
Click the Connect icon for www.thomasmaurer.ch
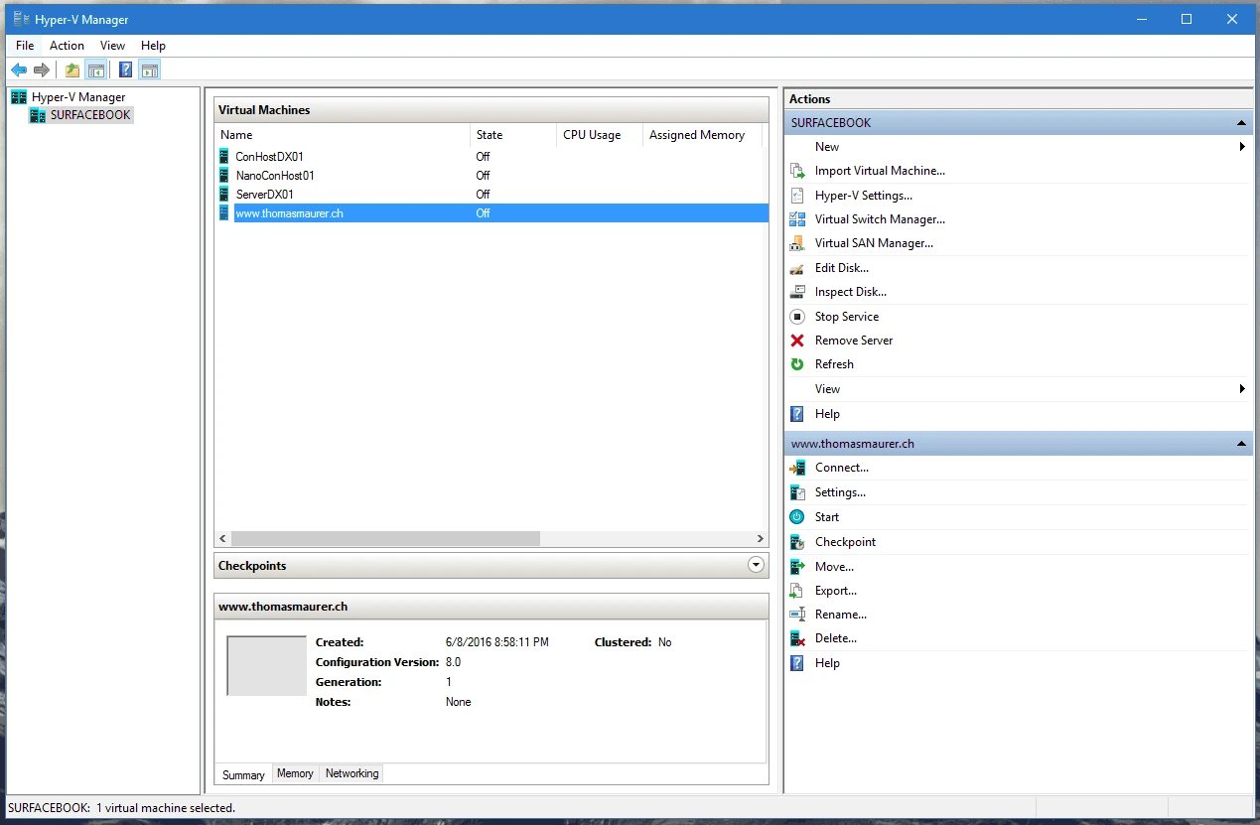[797, 468]
